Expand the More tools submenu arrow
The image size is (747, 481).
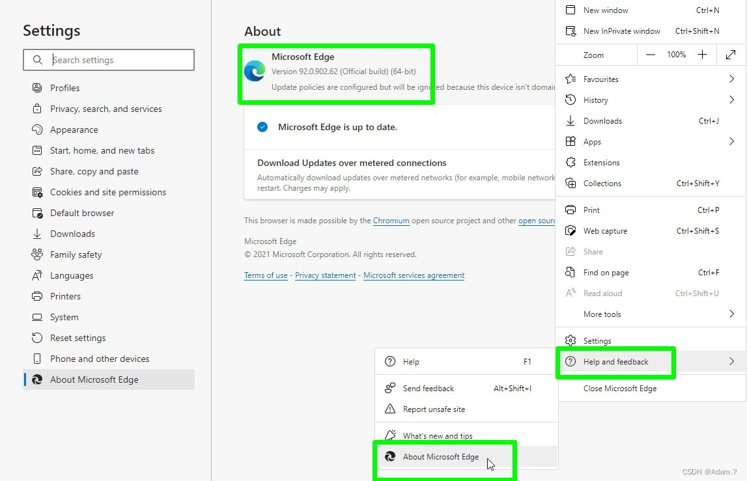732,314
